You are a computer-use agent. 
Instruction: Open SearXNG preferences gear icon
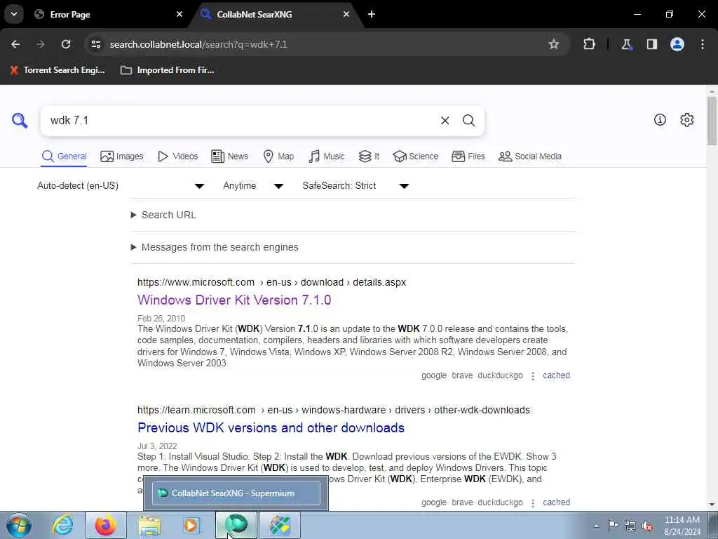(x=687, y=119)
